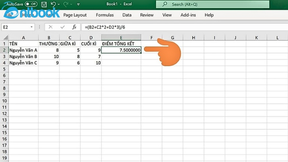Click the Insert Function fx icon

[74, 27]
